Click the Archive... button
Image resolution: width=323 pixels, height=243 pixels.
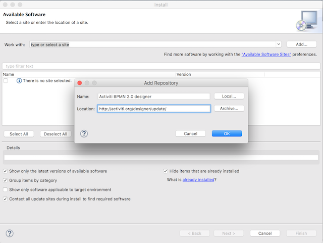pos(229,108)
